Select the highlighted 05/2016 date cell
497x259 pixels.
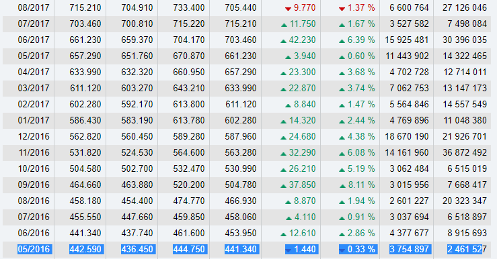pyautogui.click(x=34, y=249)
